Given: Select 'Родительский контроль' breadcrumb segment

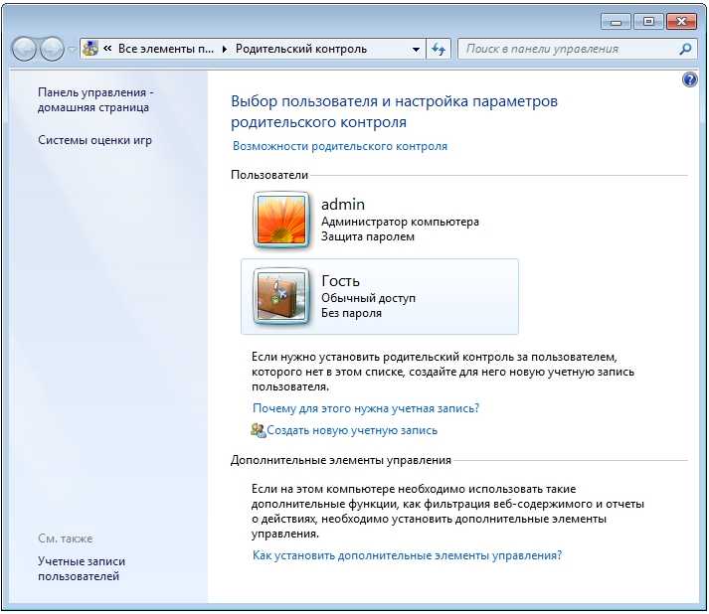Looking at the screenshot, I should (301, 49).
